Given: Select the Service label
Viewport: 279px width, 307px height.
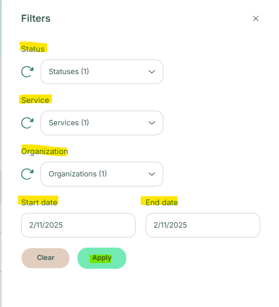Looking at the screenshot, I should coord(35,100).
